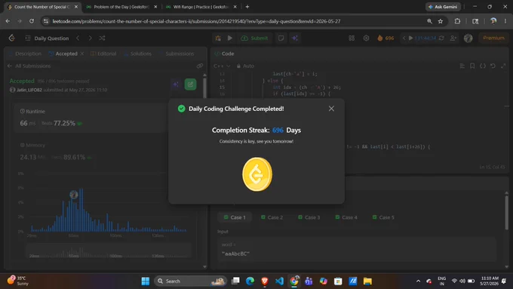Viewport: 513px width, 289px height.
Task: Select test Case 5 checkbox tab
Action: (x=383, y=217)
